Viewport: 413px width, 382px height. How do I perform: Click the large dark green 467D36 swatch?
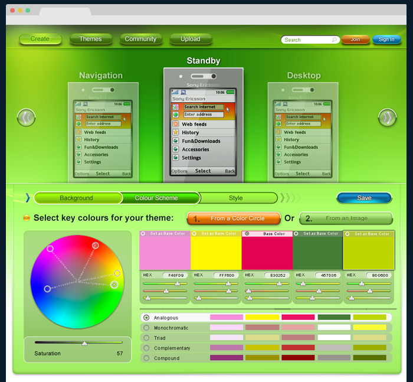[317, 253]
